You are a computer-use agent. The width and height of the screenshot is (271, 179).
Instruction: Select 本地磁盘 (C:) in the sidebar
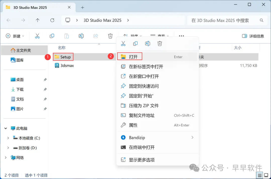click(27, 138)
